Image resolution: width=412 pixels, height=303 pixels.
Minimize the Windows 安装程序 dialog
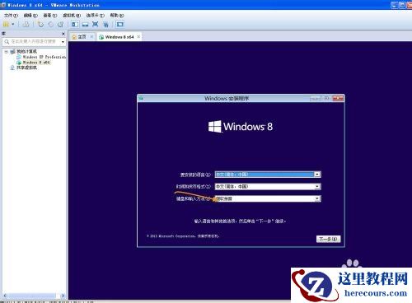coord(316,98)
